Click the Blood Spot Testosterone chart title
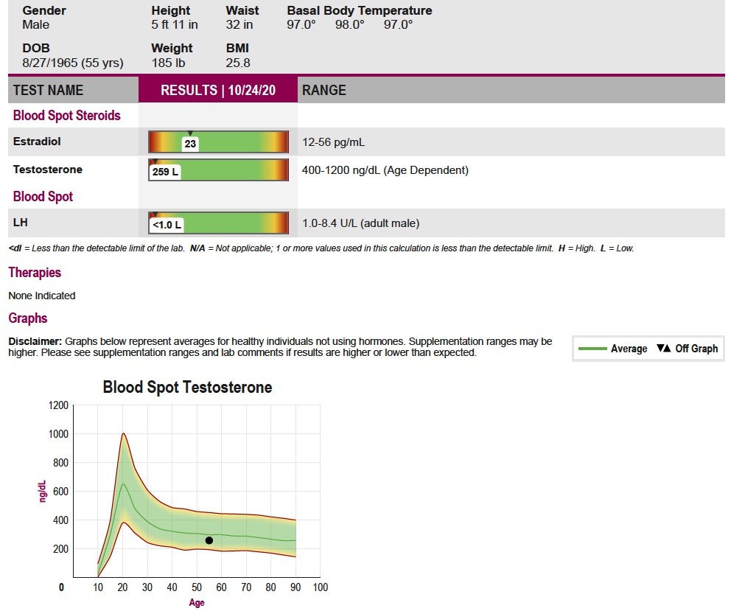The height and width of the screenshot is (611, 745). point(187,387)
